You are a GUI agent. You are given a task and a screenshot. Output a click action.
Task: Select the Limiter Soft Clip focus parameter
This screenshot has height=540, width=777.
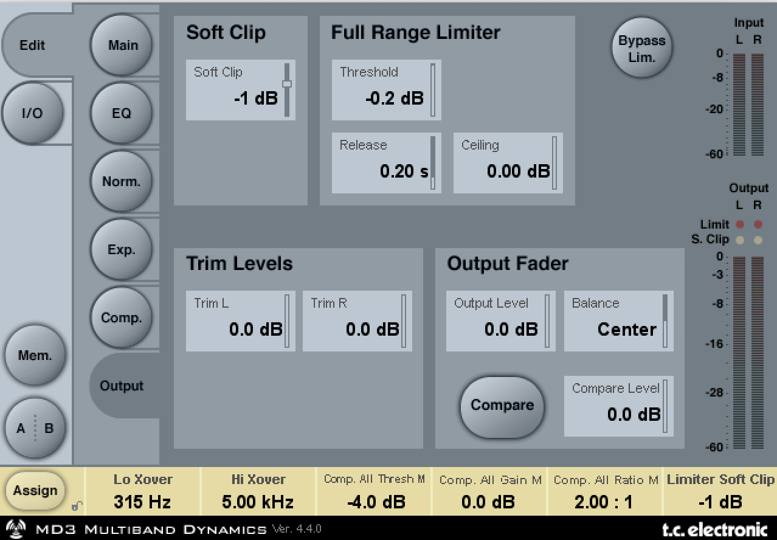point(720,491)
